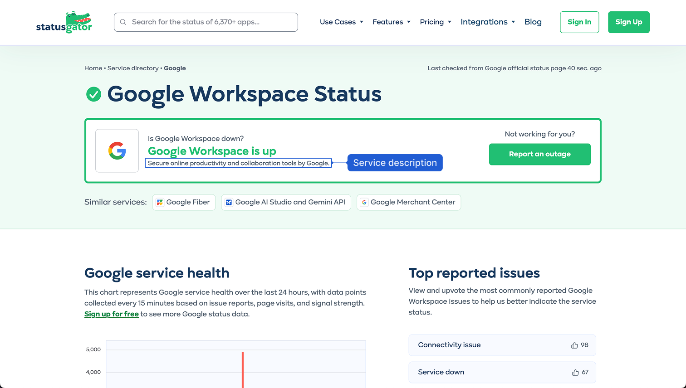Go to the Blog page

tap(533, 22)
